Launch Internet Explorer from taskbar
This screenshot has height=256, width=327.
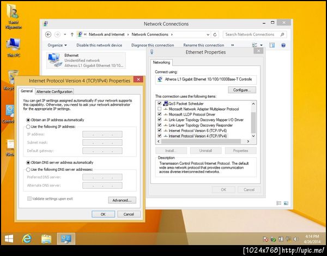pos(27,239)
